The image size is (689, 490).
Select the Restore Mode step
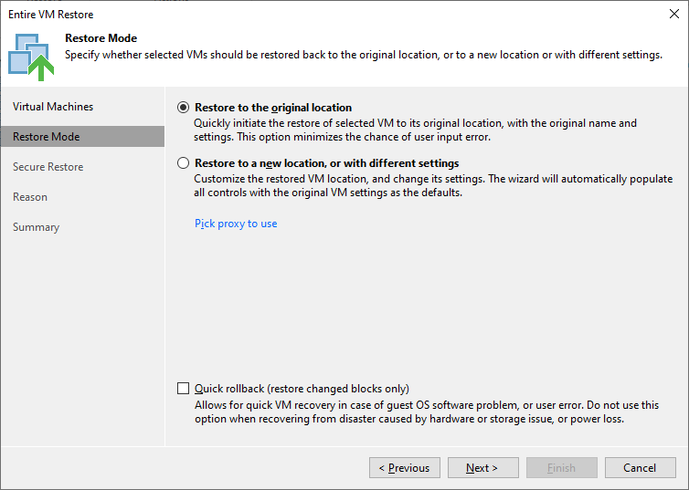tap(82, 137)
